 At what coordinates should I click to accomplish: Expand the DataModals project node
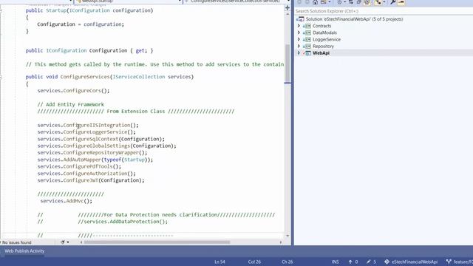tap(299, 33)
